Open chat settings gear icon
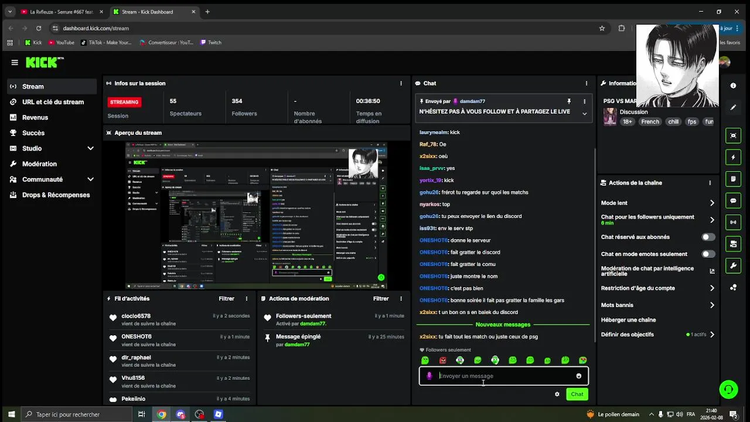Viewport: 750px width, 422px height. [557, 394]
